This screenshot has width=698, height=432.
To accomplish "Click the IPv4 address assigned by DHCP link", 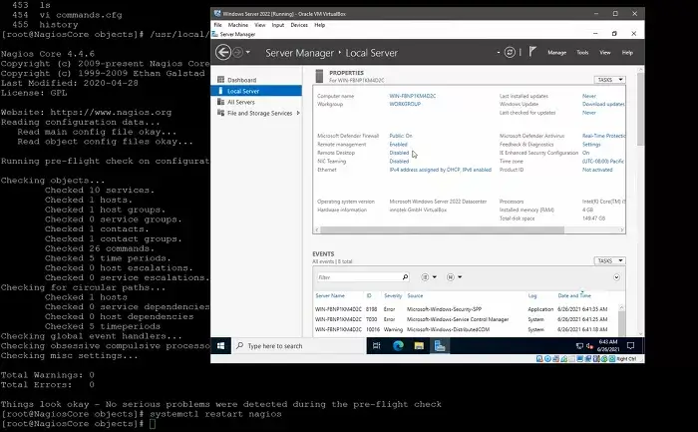I will (441, 170).
